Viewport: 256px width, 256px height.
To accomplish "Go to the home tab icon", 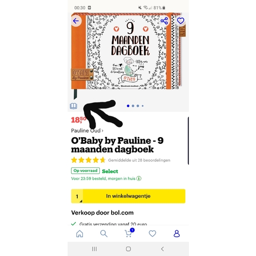I will tap(80, 233).
